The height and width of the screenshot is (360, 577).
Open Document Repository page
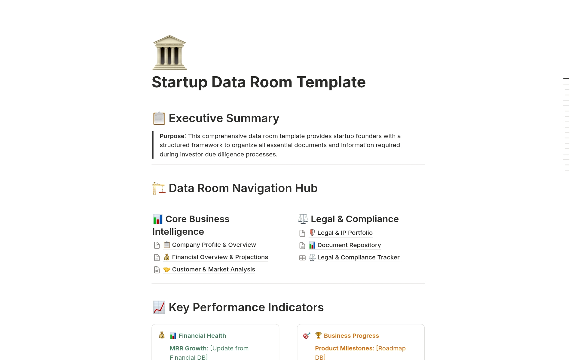click(349, 245)
